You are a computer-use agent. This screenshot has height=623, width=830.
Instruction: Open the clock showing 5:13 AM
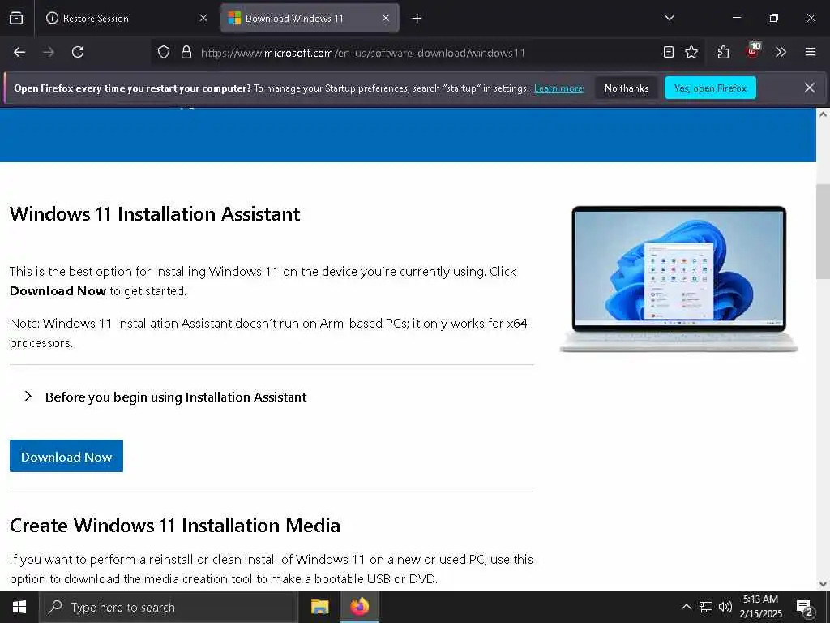click(x=760, y=607)
